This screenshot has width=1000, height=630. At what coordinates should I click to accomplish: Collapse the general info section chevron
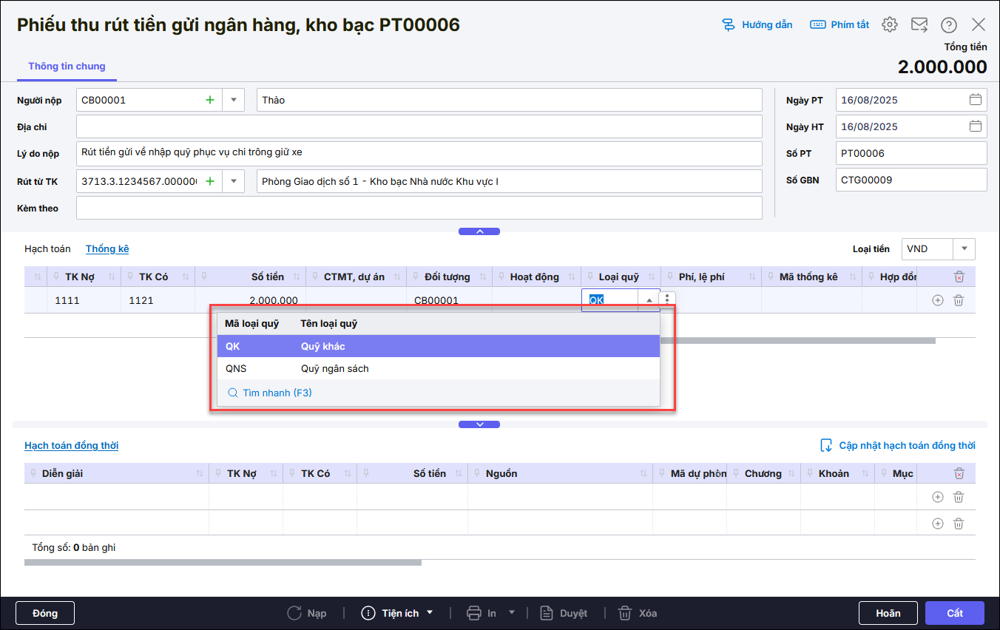[x=479, y=231]
